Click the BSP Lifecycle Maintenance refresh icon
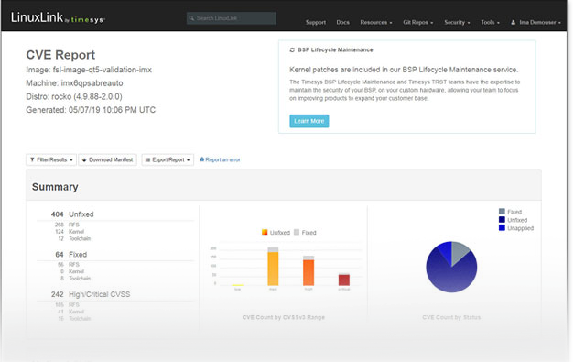 [x=292, y=49]
